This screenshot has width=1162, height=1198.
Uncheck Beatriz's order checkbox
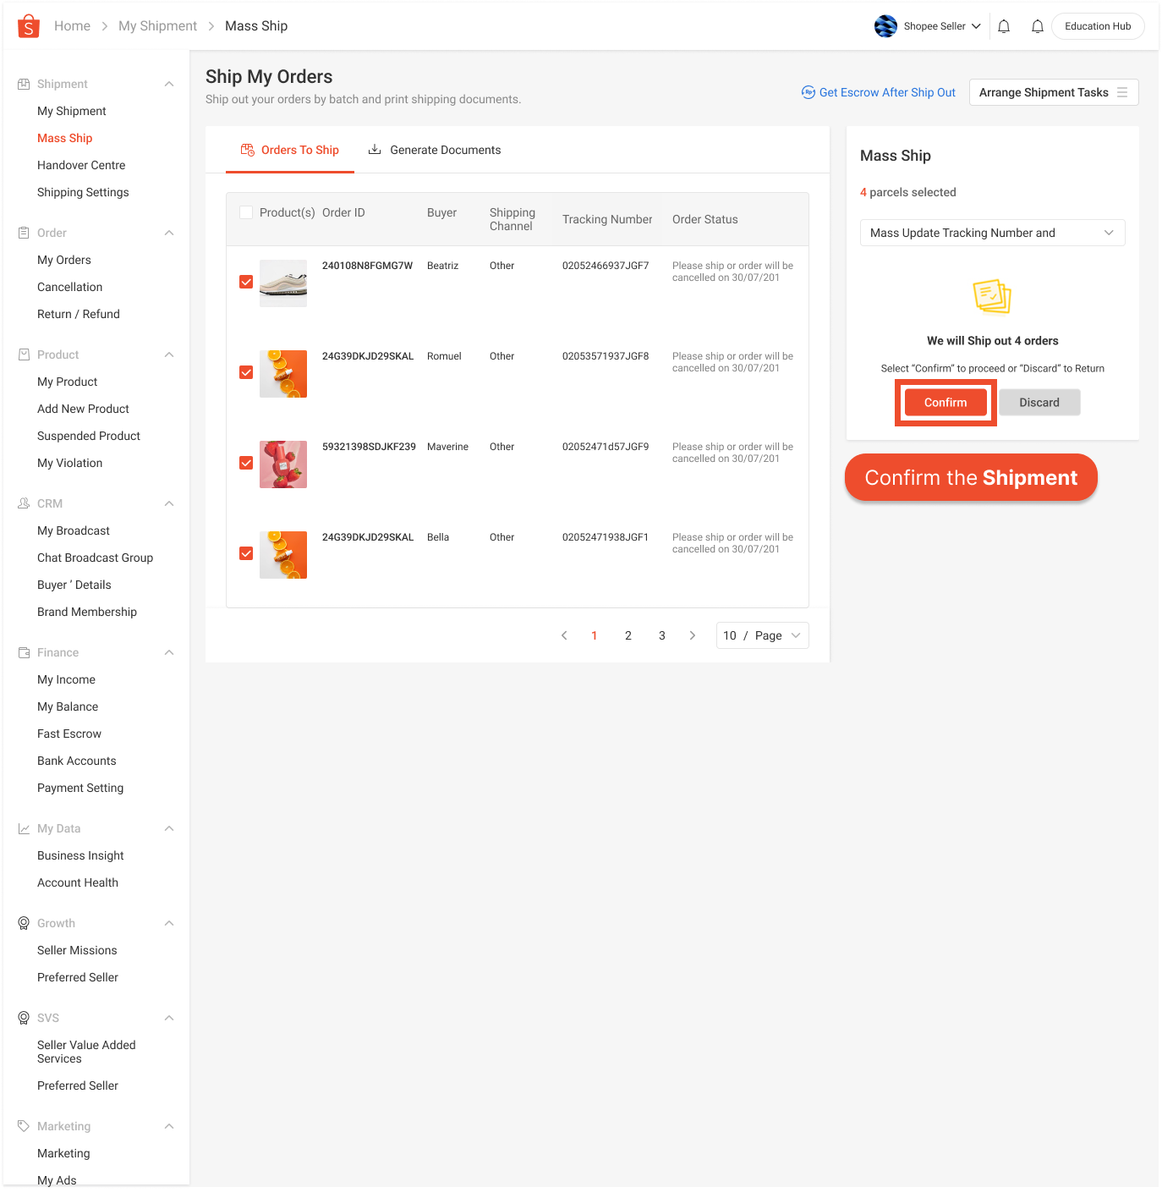[245, 282]
